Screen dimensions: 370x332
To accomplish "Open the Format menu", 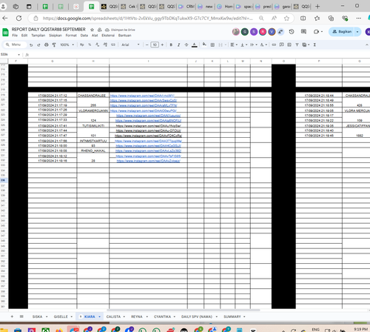I will click(x=71, y=36).
